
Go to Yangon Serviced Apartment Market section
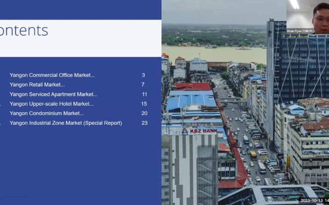[54, 94]
